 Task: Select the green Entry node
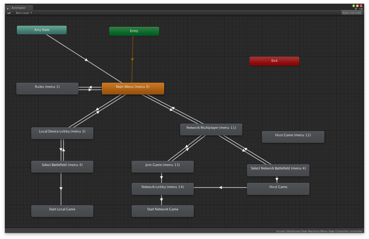[134, 31]
